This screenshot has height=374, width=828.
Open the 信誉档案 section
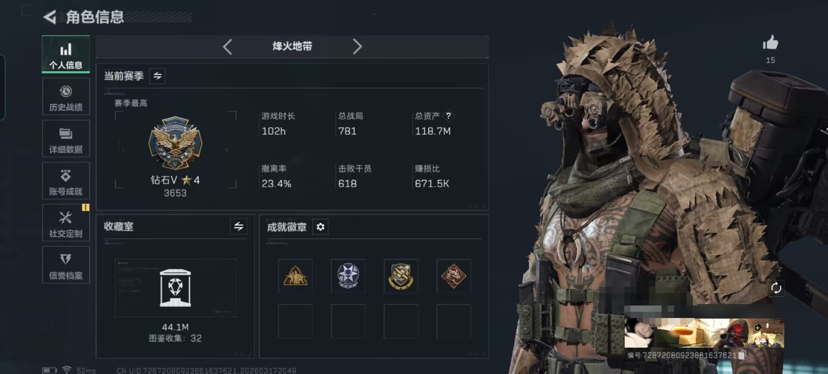tap(66, 265)
